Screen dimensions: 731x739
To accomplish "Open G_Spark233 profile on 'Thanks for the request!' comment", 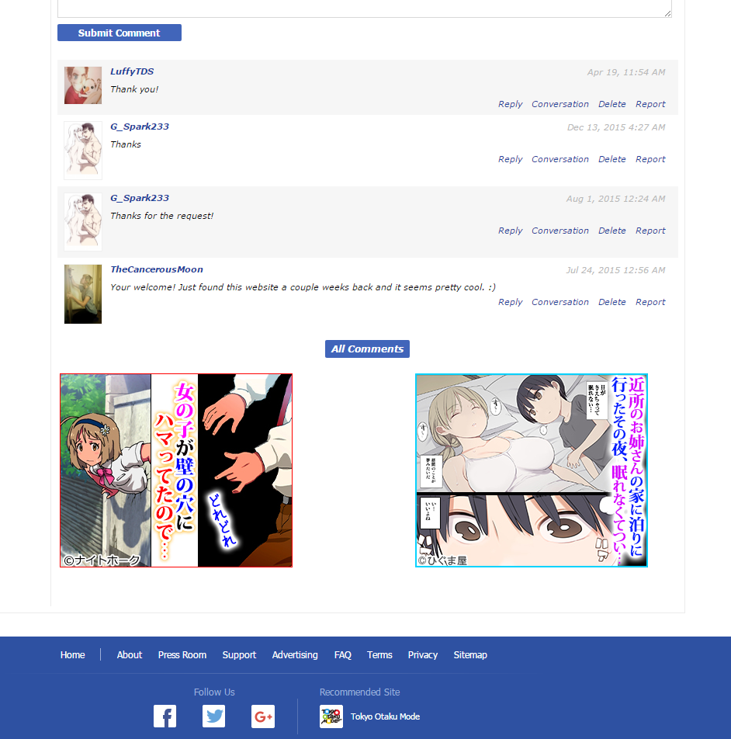I will coord(140,198).
